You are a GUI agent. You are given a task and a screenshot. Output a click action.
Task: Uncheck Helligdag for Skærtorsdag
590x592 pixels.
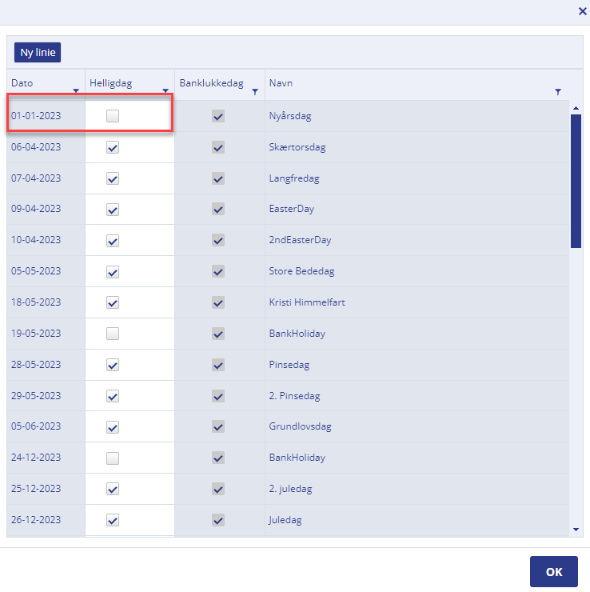coord(113,147)
